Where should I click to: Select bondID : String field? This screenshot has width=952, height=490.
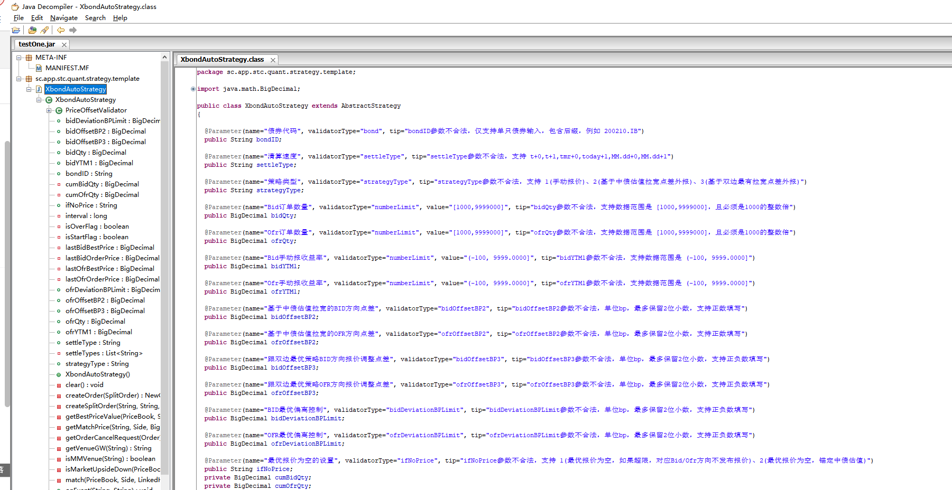pos(89,174)
